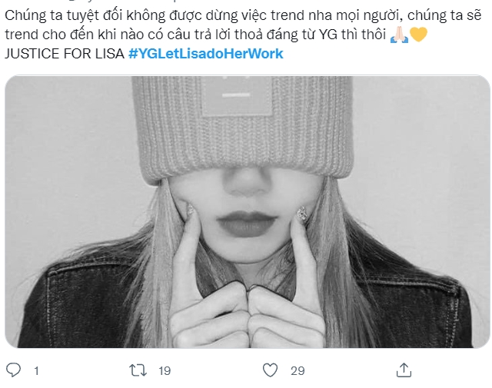Click the retweet count of 19
The width and height of the screenshot is (492, 388).
point(164,371)
